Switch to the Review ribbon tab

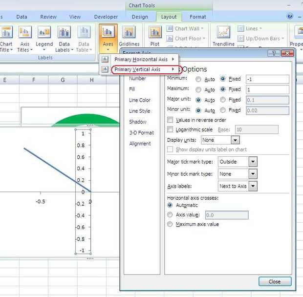point(48,17)
